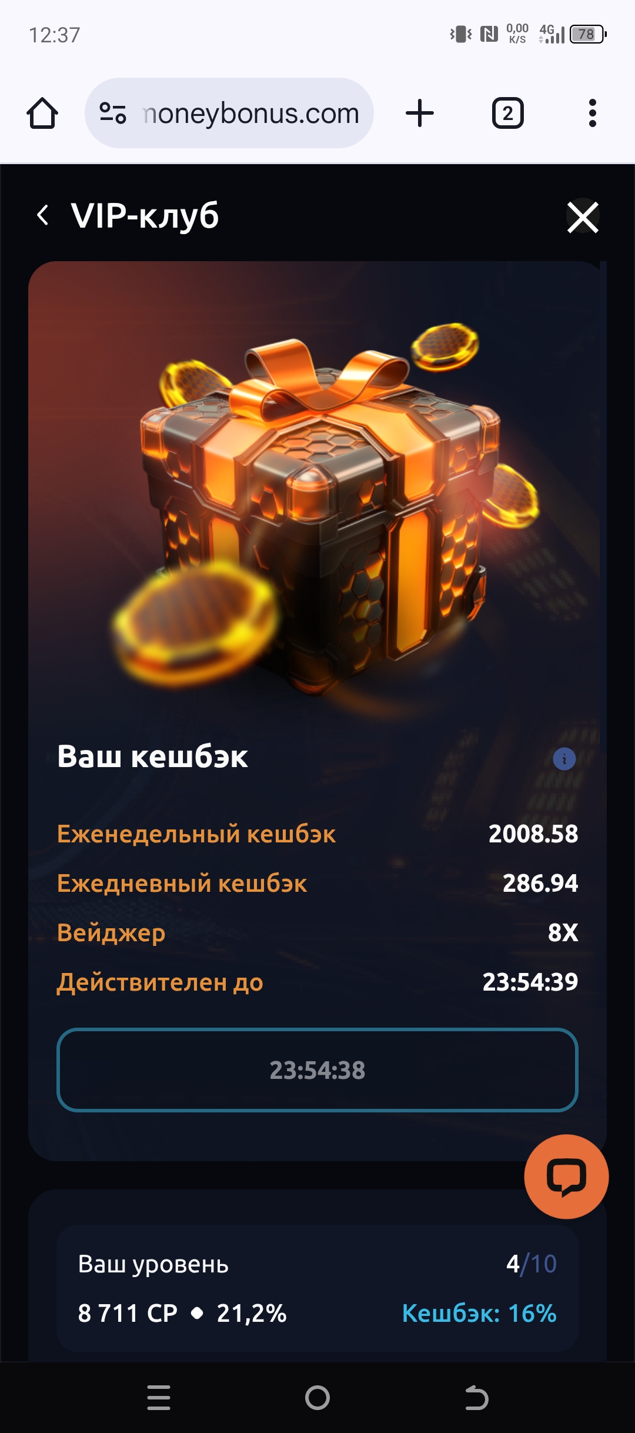Open the browser three-dot menu

pyautogui.click(x=592, y=113)
